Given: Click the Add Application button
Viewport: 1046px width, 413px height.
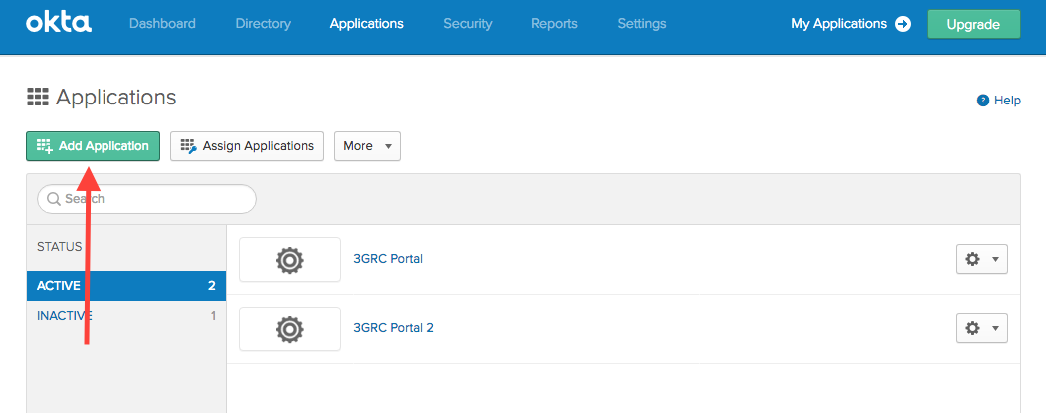Looking at the screenshot, I should tap(94, 146).
